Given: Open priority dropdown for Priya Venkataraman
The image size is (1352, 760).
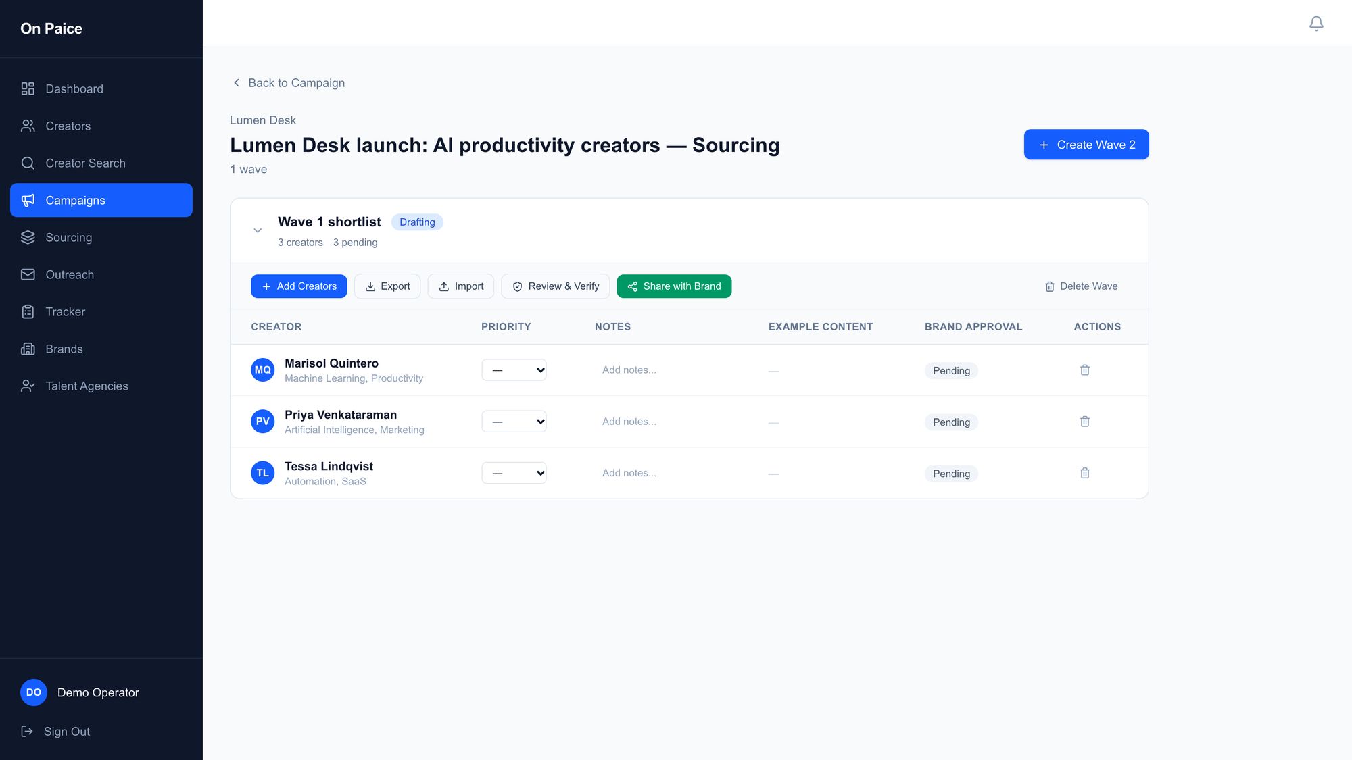Looking at the screenshot, I should [x=514, y=422].
